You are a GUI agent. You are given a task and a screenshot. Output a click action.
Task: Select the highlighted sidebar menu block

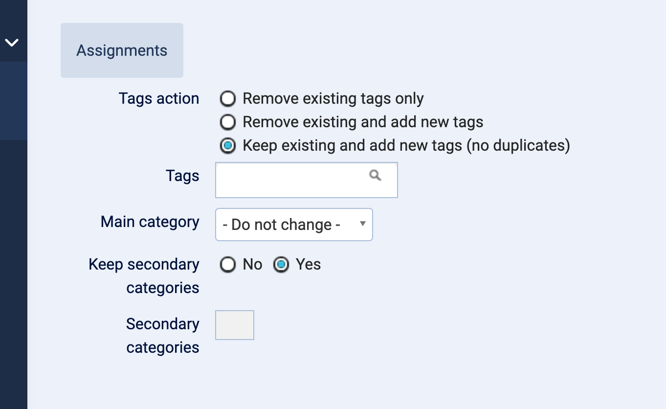13,100
